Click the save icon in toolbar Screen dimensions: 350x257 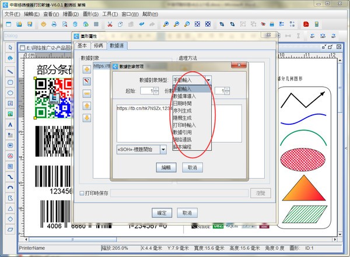tap(30, 24)
